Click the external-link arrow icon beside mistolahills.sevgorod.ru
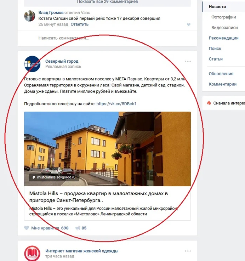The height and width of the screenshot is (261, 245). click(x=34, y=177)
